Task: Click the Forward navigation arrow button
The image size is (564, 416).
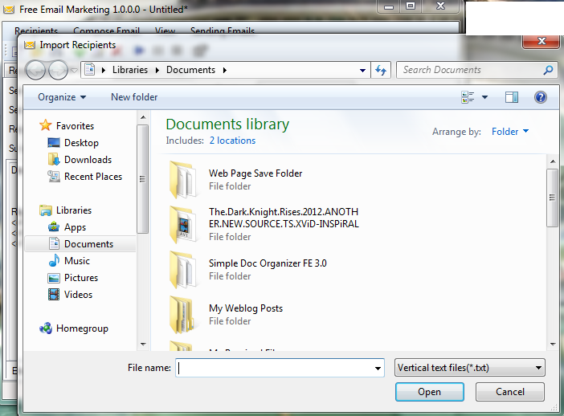Action: point(58,70)
